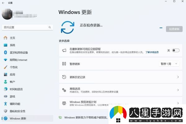Expand the 高级选项 row chevron
The width and height of the screenshot is (186, 124).
(178, 90)
